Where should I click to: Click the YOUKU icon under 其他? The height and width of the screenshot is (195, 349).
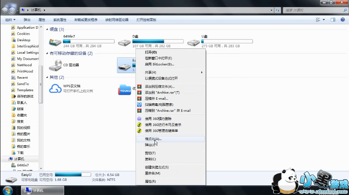(x=125, y=89)
